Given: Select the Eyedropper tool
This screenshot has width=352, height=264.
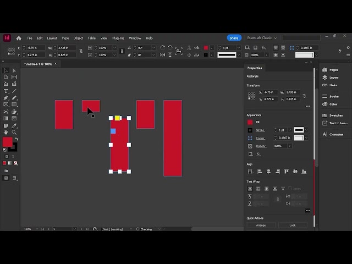Looking at the screenshot, I should point(14,125).
